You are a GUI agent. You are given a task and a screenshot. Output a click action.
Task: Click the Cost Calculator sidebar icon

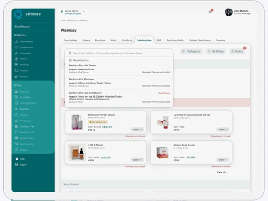coord(16,144)
